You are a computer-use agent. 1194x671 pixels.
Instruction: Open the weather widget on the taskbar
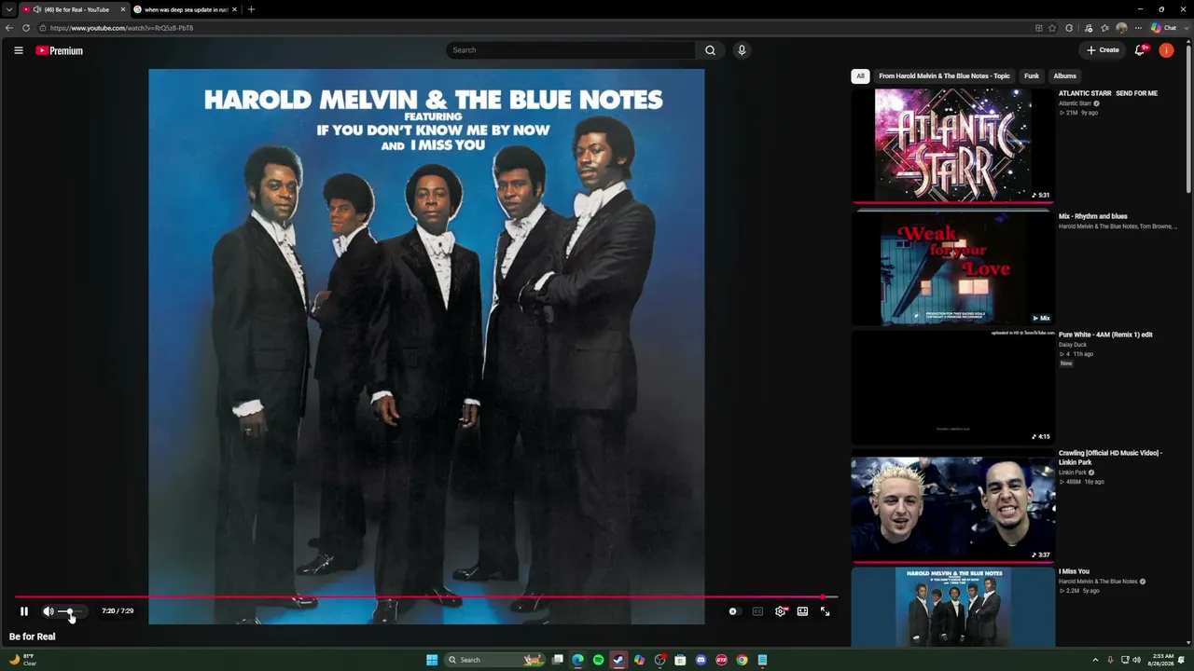tap(22, 660)
